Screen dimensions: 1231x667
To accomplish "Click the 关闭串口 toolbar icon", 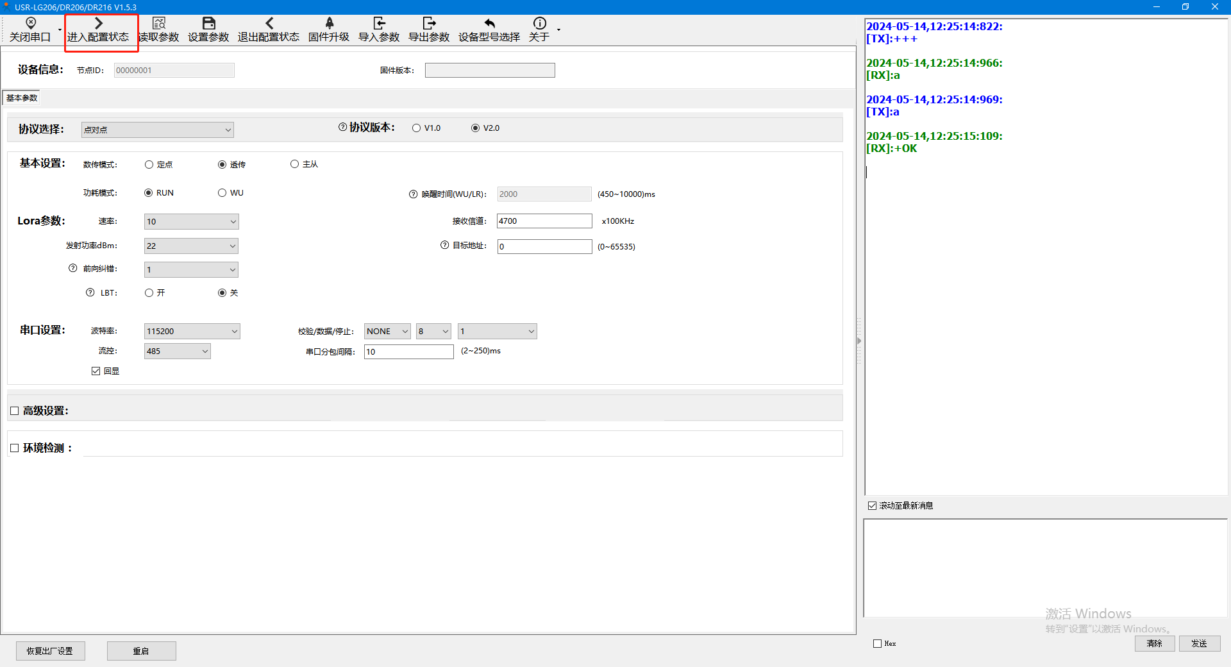I will pos(30,23).
